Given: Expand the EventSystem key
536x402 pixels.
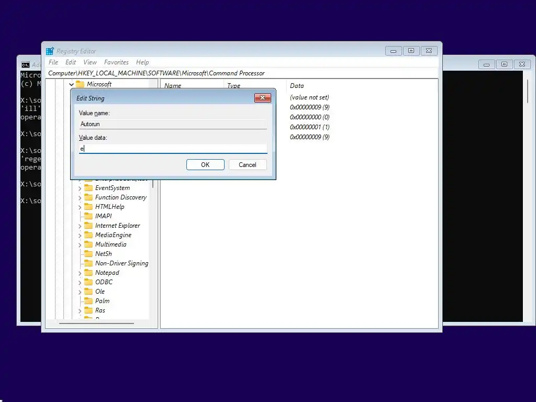Looking at the screenshot, I should (80, 188).
